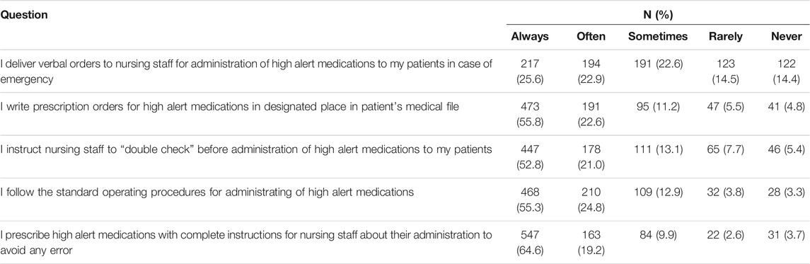Click the value 84 (9.9) cell
Viewport: 810px width, 264px height.
pos(658,234)
